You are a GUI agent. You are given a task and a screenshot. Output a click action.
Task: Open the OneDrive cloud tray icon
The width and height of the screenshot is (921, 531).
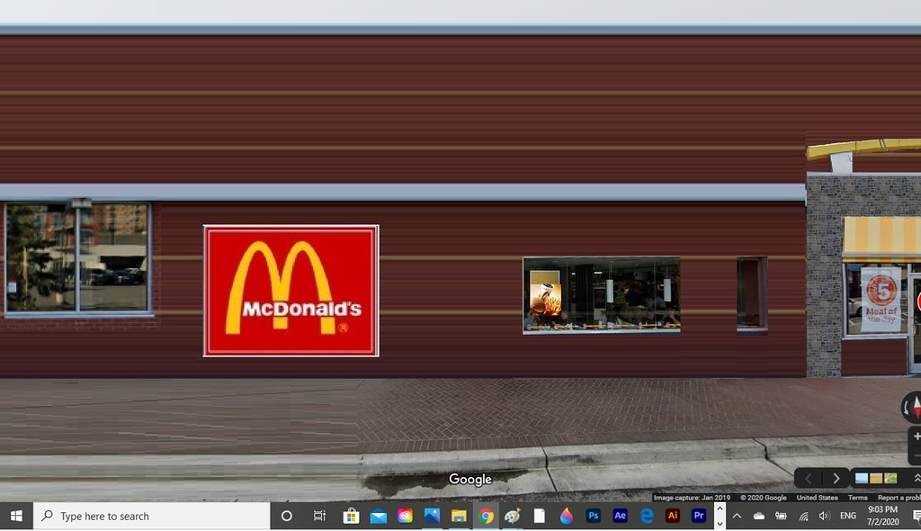pos(759,516)
